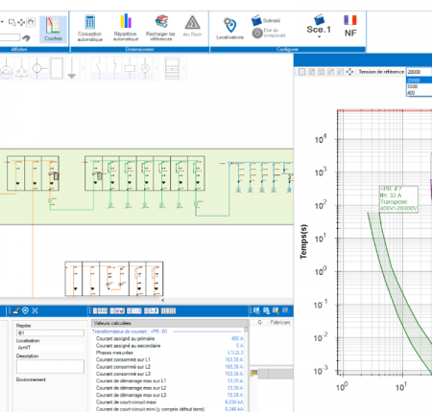Click the pencil edit icon in properties bar
This screenshot has width=432, height=412.
click(x=16, y=310)
